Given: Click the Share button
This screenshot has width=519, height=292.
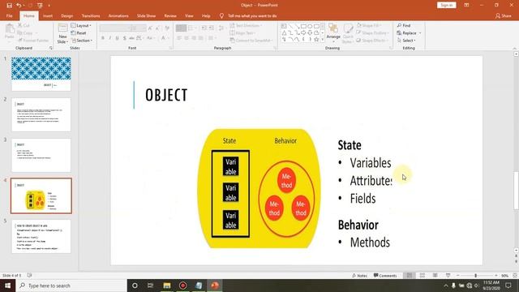Looking at the screenshot, I should tap(503, 16).
